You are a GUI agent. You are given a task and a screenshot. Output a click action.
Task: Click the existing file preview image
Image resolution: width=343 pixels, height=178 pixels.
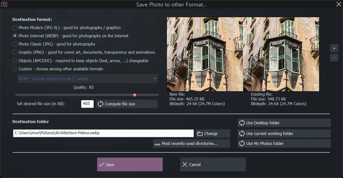tap(281, 54)
